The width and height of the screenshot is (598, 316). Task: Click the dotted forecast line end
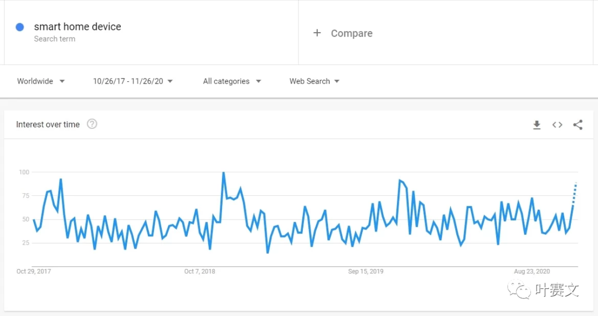pos(576,184)
